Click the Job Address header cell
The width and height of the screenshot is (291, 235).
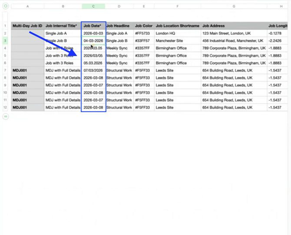click(234, 26)
